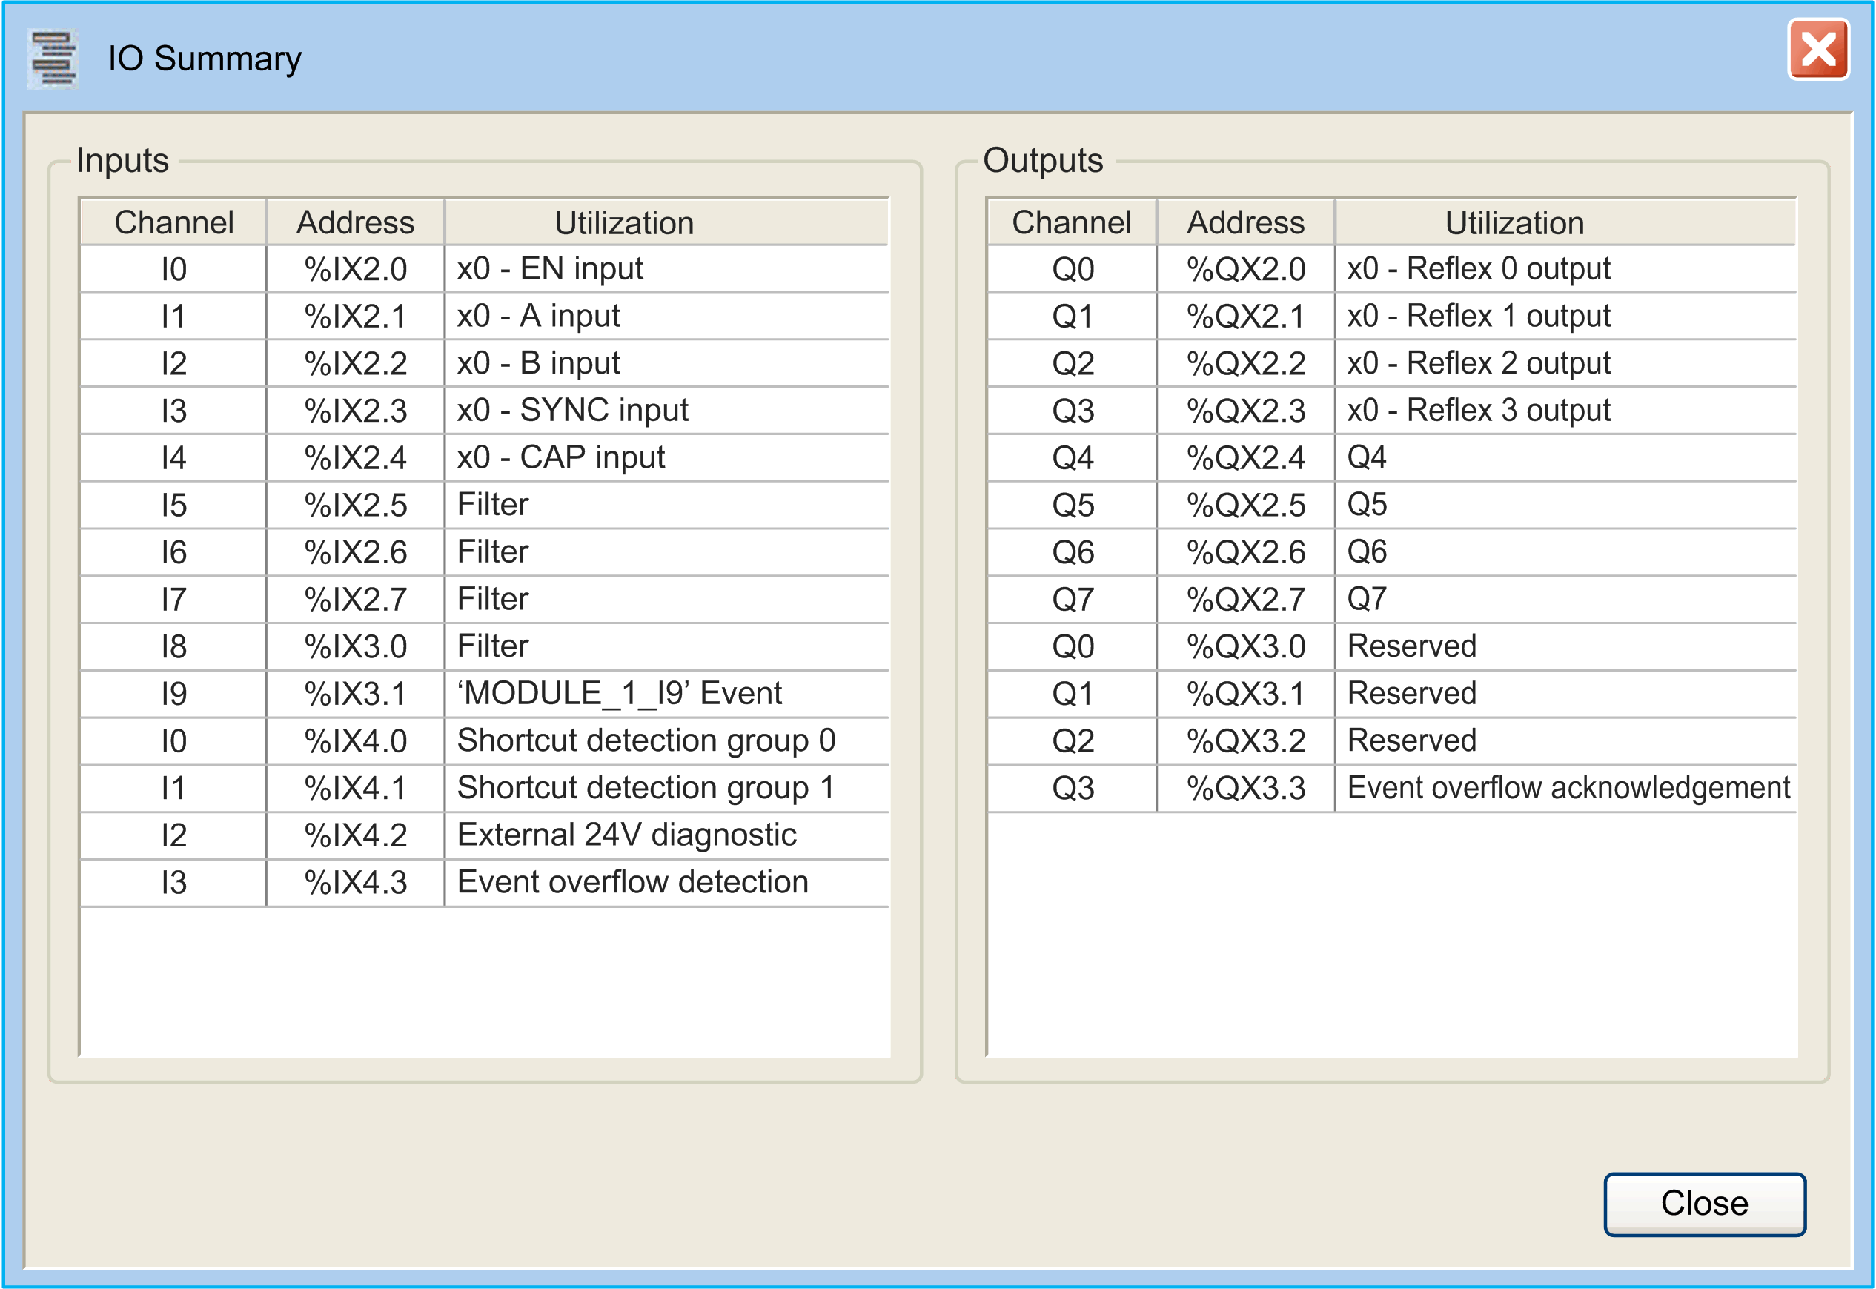Select the 'x0 - EN input' row
The image size is (1876, 1289).
550,269
